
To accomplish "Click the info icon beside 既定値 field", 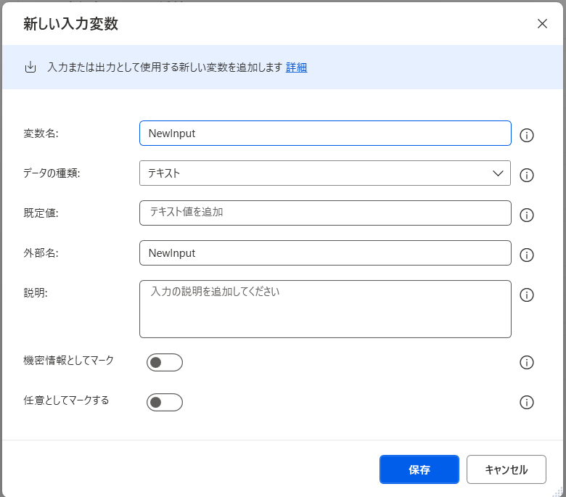I will coord(528,215).
